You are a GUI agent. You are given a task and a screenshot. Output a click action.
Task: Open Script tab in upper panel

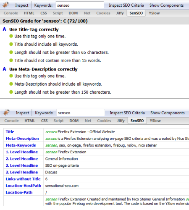pyautogui.click(x=58, y=13)
